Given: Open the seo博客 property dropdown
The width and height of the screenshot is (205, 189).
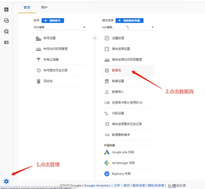Looking at the screenshot, I should (128, 27).
